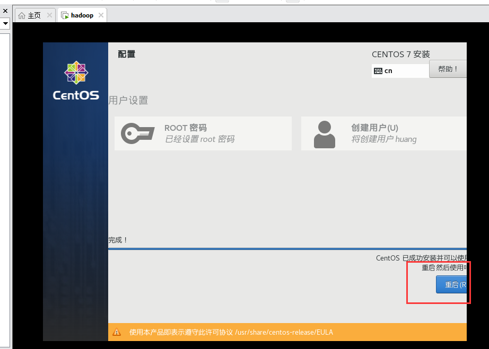Screen dimensions: 489x349
Task: Click the root password key icon
Action: [137, 133]
